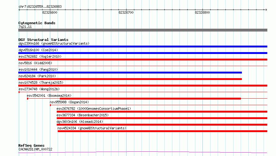Select the esv2762682 red variant bar
This screenshot has height=156, width=276.
pyautogui.click(x=143, y=60)
